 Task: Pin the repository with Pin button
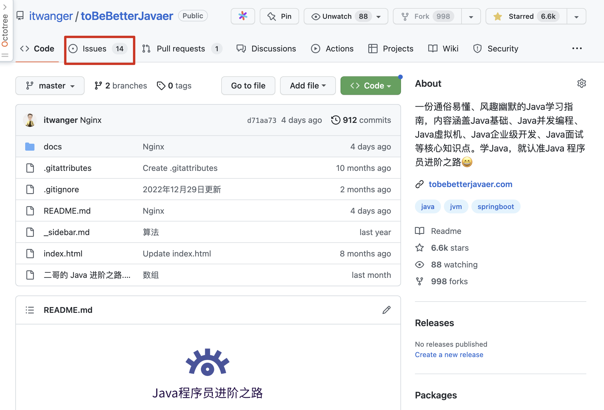point(279,16)
